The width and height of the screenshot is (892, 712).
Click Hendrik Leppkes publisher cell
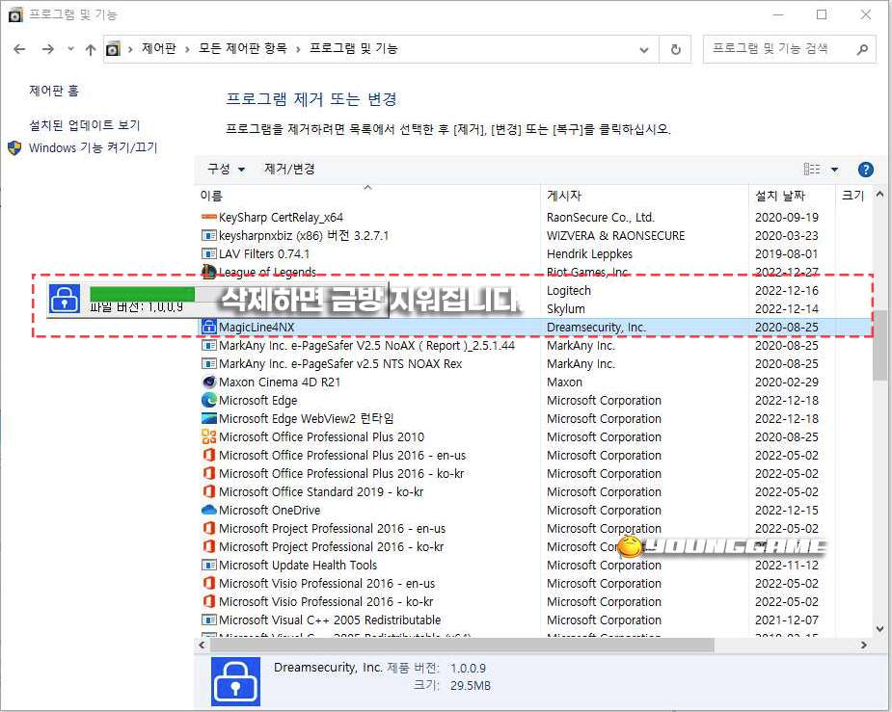589,253
